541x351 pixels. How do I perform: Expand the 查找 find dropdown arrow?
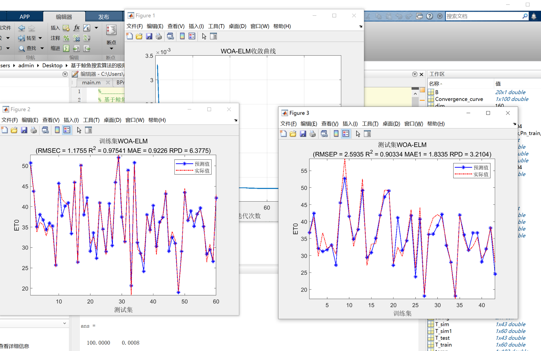[42, 48]
